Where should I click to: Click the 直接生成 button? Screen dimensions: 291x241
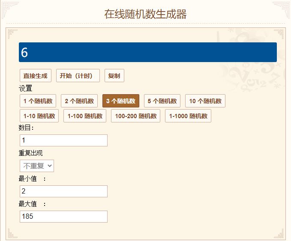click(36, 76)
